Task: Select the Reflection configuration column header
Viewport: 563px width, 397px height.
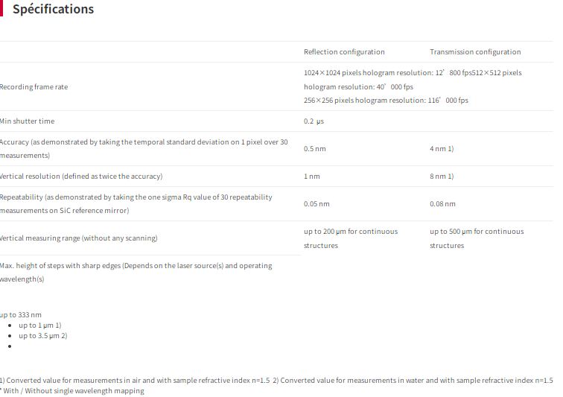Action: tap(344, 52)
